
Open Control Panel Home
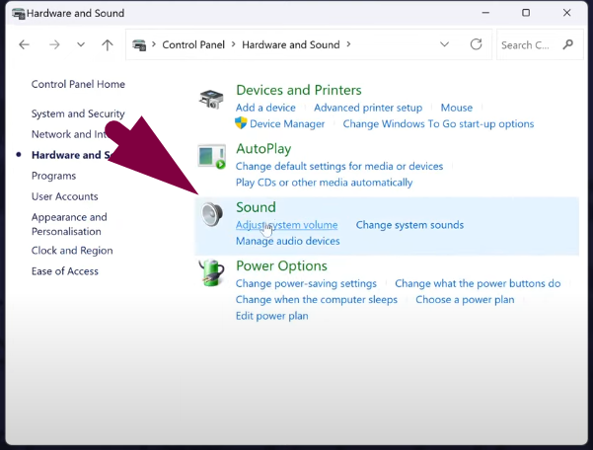pos(78,84)
